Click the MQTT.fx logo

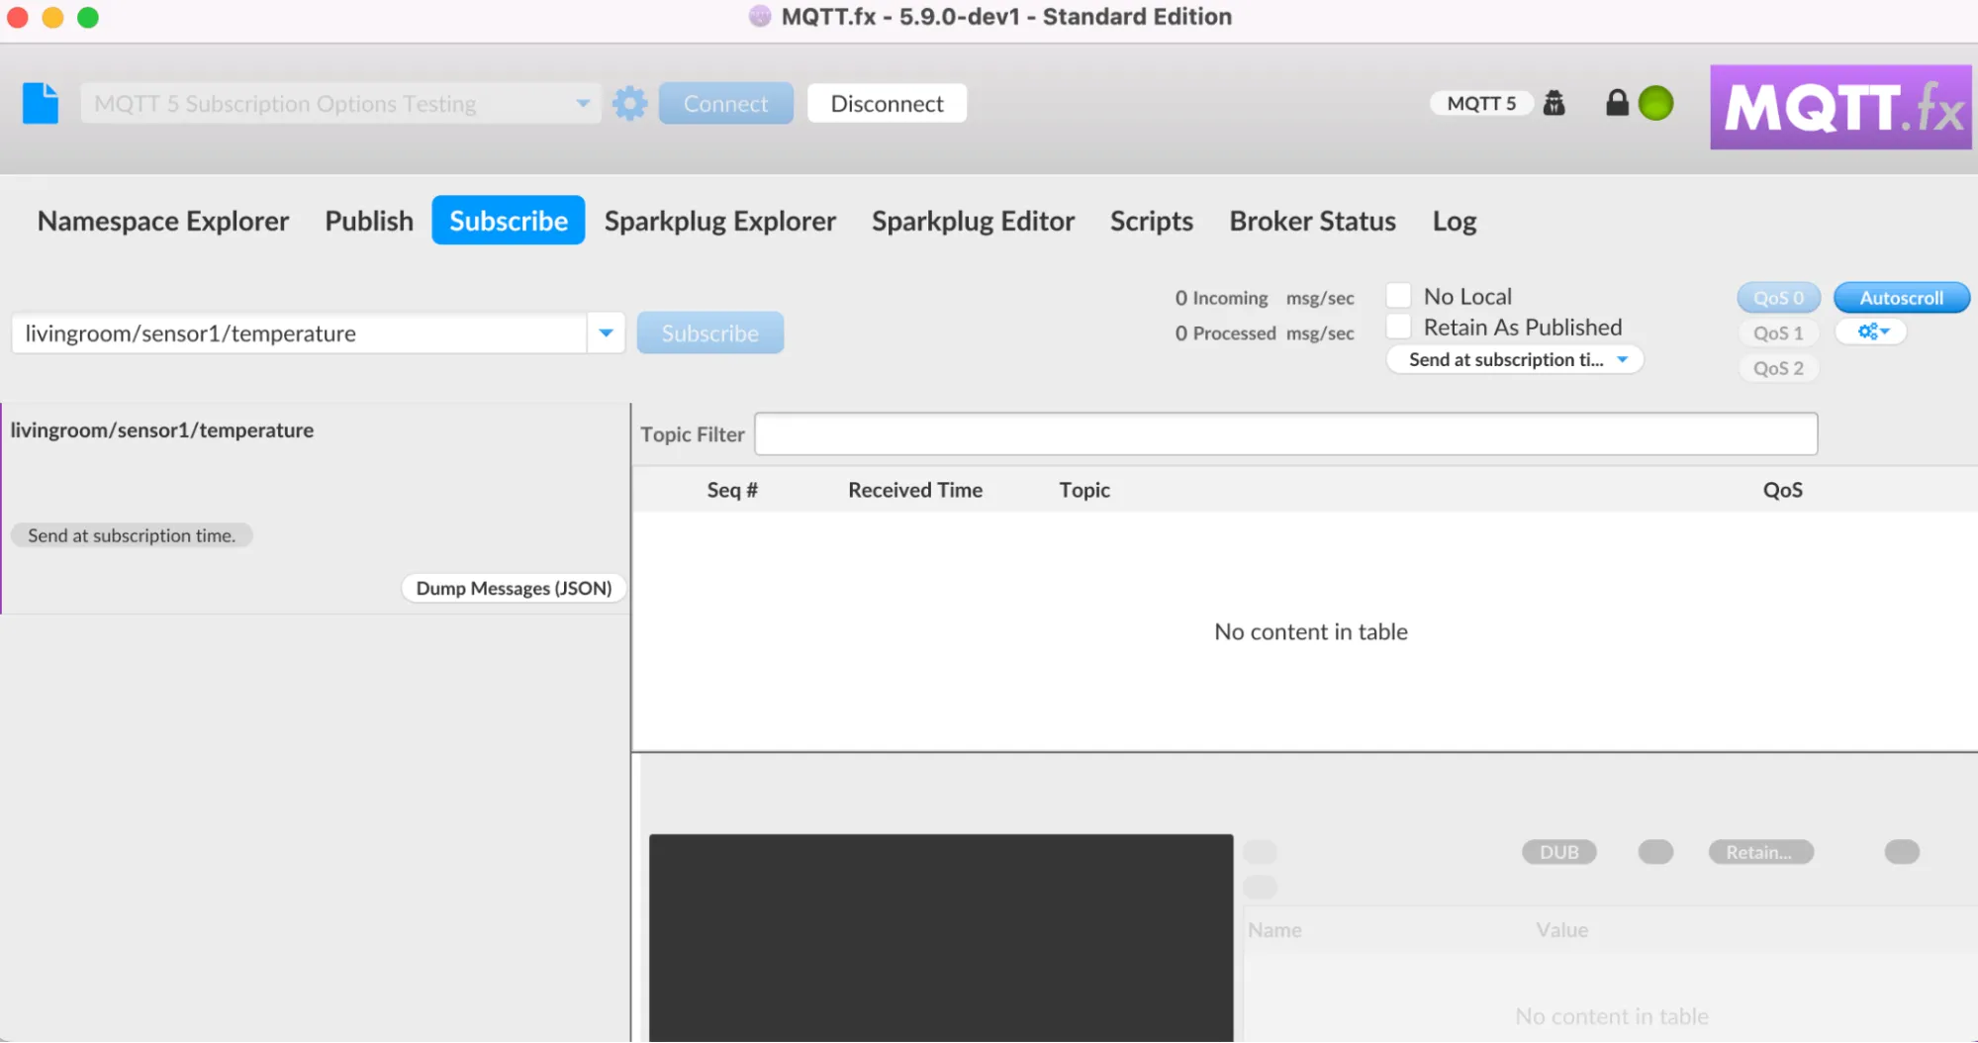tap(1840, 107)
